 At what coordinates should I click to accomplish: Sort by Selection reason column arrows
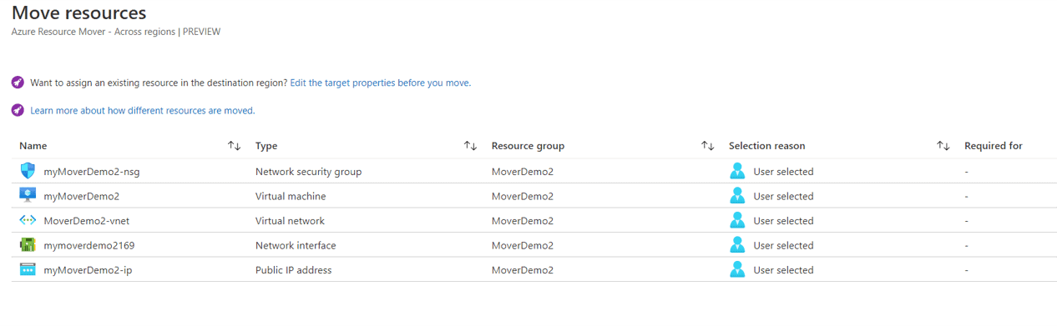pos(943,146)
